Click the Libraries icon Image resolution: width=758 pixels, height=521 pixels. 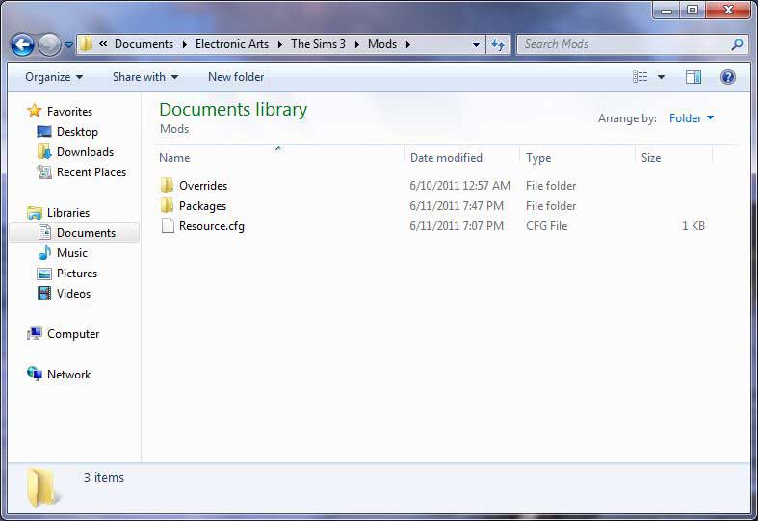[35, 212]
